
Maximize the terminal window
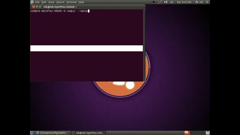pos(40,7)
